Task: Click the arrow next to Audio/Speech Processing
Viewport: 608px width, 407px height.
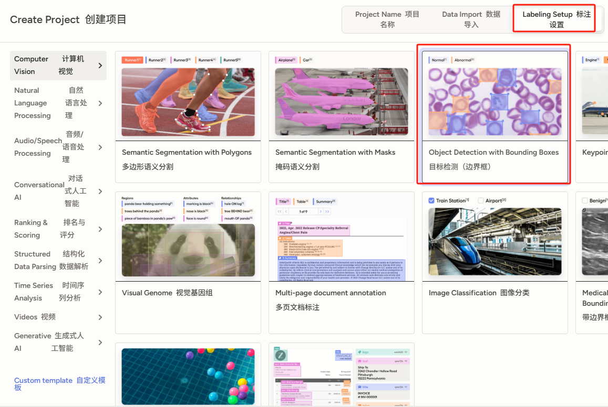Action: (100, 147)
